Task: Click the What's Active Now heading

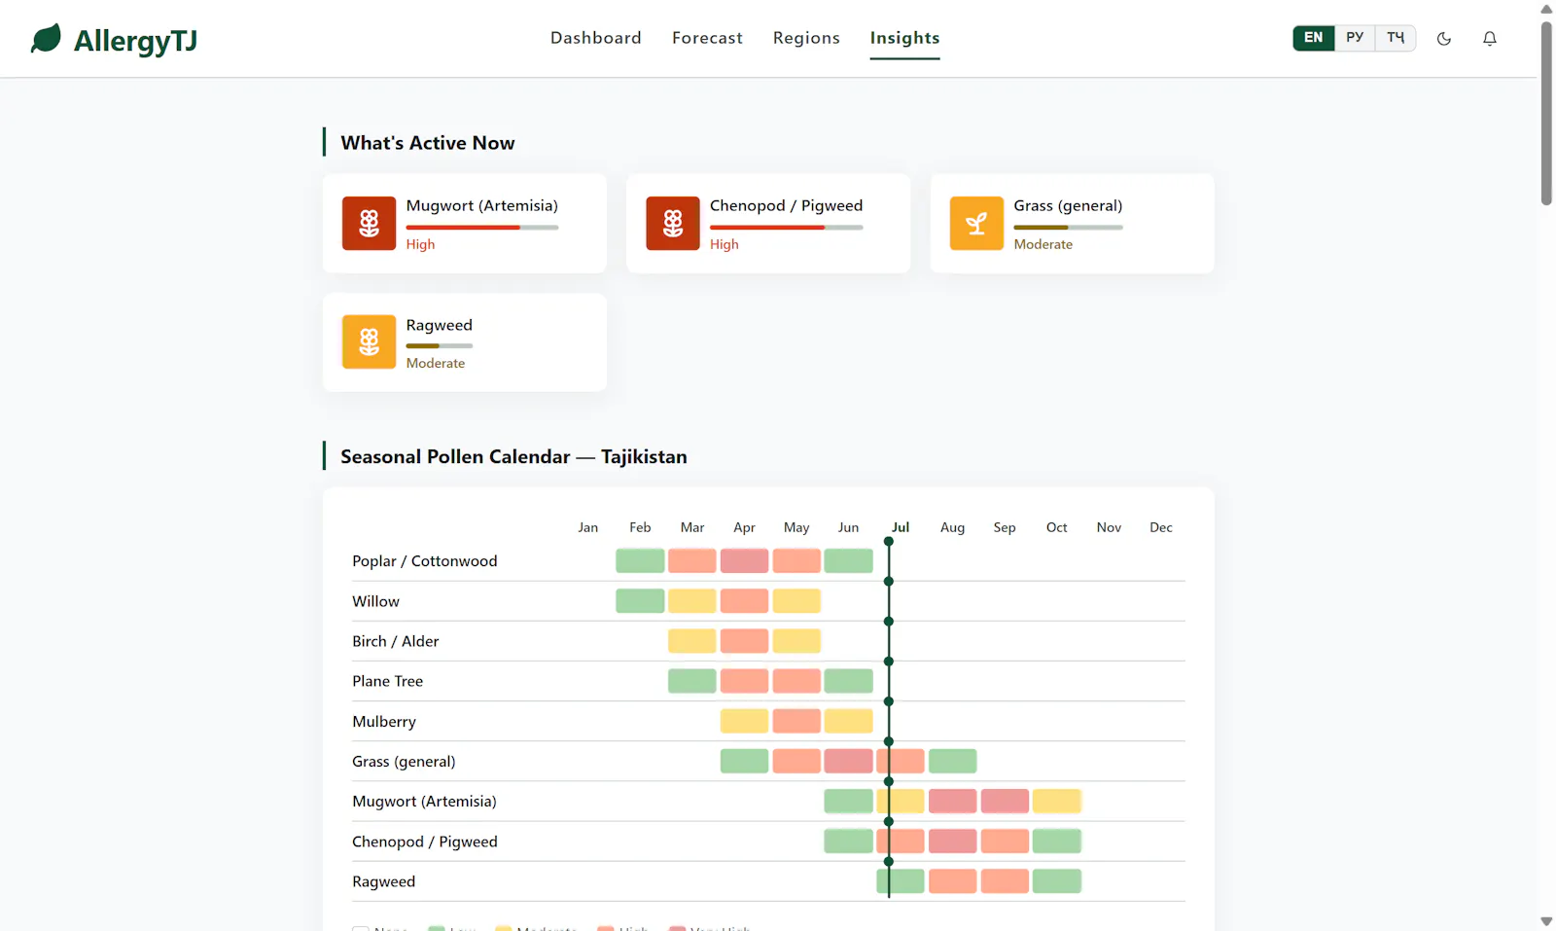Action: click(428, 143)
